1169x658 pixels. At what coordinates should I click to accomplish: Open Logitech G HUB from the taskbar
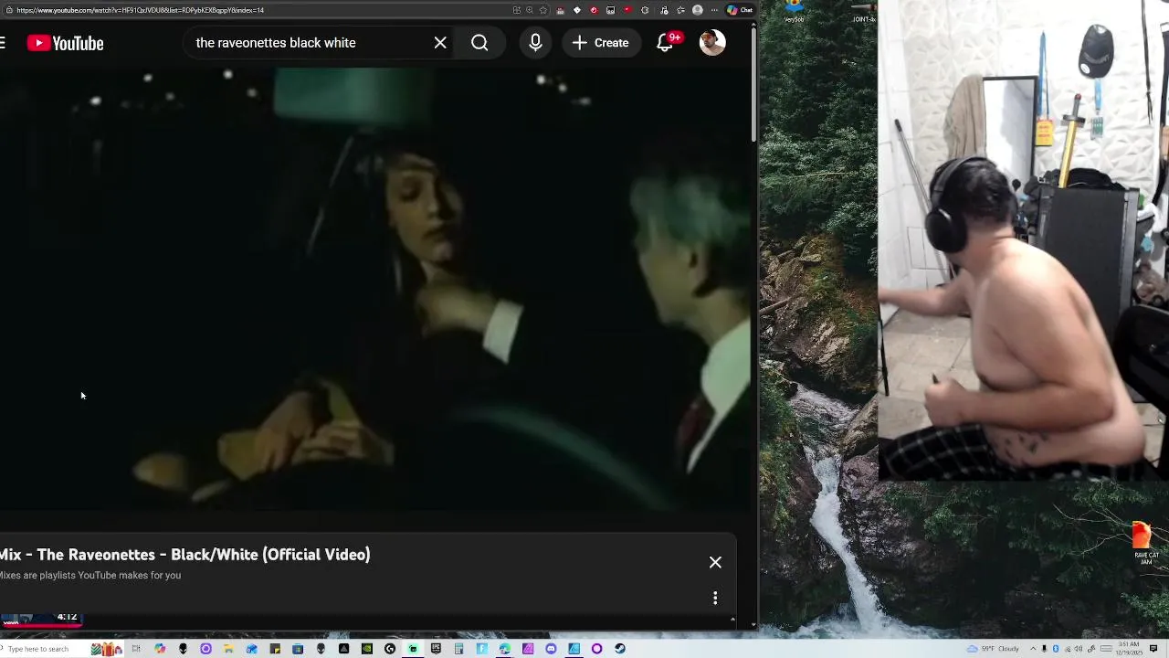point(390,649)
